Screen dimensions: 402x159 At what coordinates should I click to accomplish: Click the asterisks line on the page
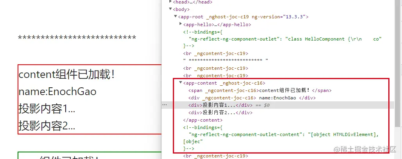tap(77, 38)
